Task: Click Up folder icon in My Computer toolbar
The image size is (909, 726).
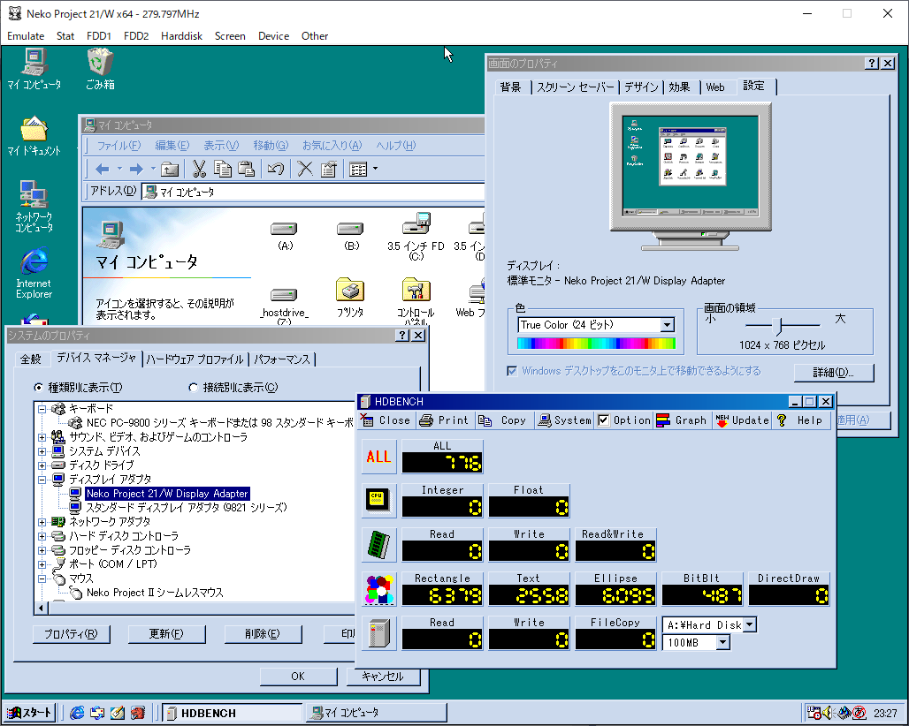Action: (x=169, y=169)
